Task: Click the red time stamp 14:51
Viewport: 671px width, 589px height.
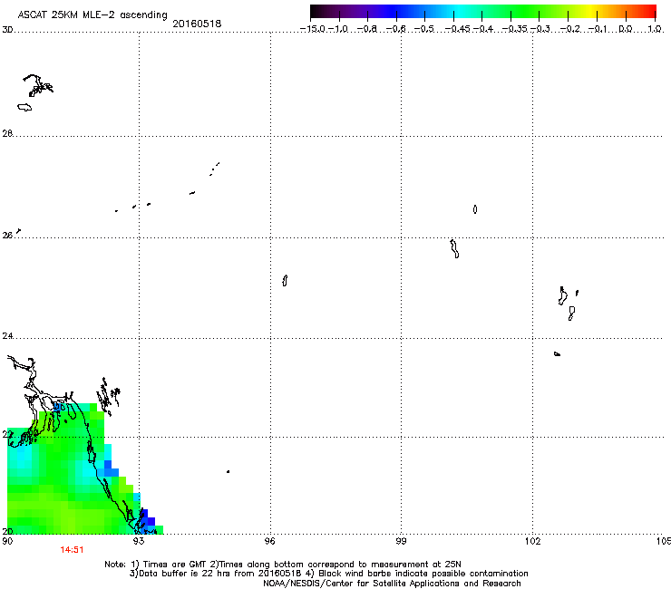Action: (x=72, y=550)
